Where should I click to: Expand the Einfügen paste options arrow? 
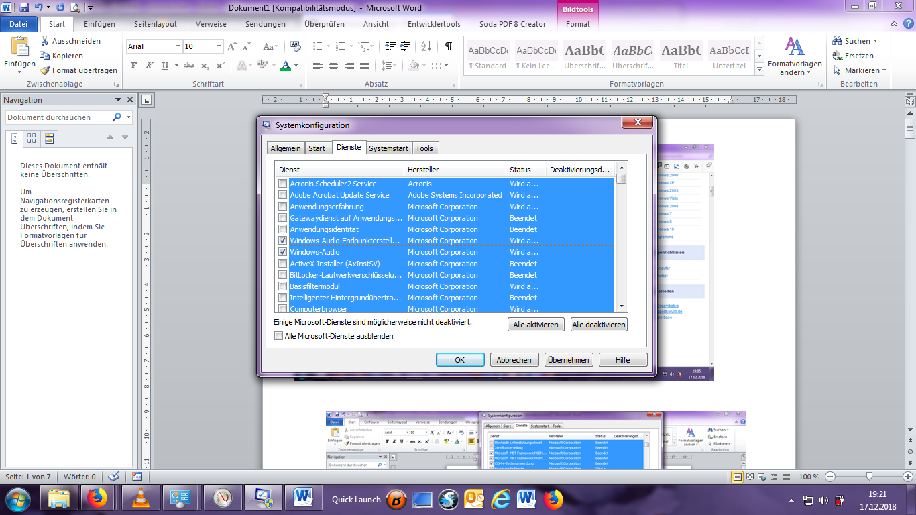click(20, 72)
